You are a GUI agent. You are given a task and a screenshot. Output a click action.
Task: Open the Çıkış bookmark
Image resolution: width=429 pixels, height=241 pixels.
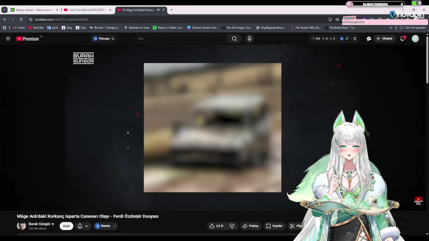[67, 28]
